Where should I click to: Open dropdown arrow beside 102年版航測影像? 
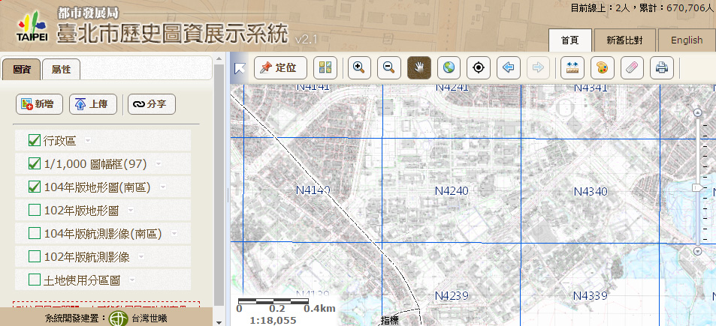140,257
